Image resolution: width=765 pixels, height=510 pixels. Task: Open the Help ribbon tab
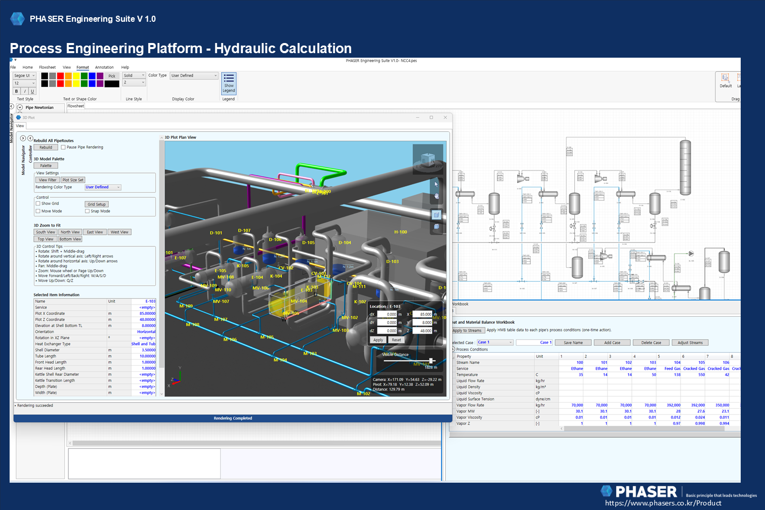click(125, 67)
